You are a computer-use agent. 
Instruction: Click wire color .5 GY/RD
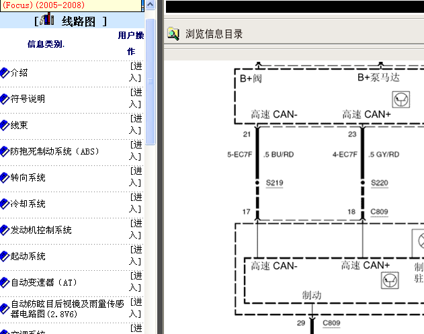(x=384, y=155)
